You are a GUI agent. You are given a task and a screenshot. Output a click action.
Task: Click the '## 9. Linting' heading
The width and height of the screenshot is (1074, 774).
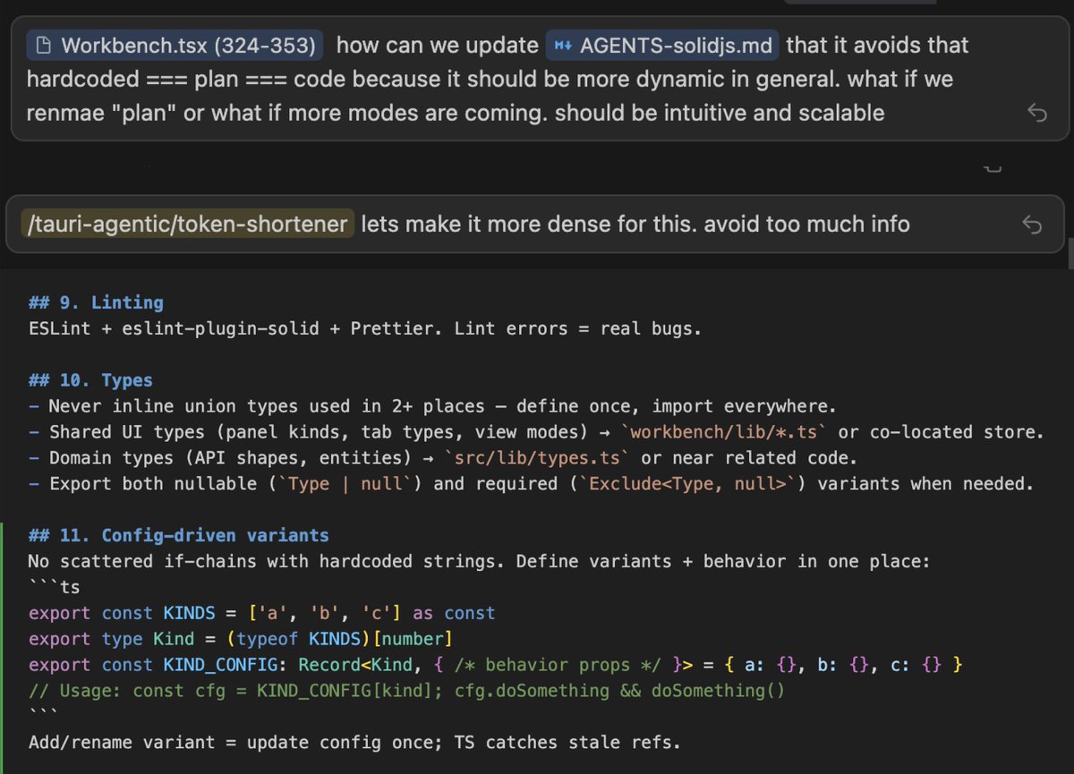96,302
